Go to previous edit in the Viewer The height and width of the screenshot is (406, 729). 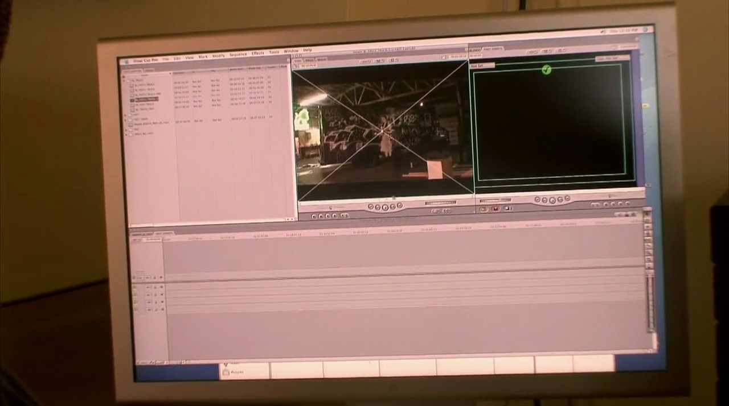[371, 207]
